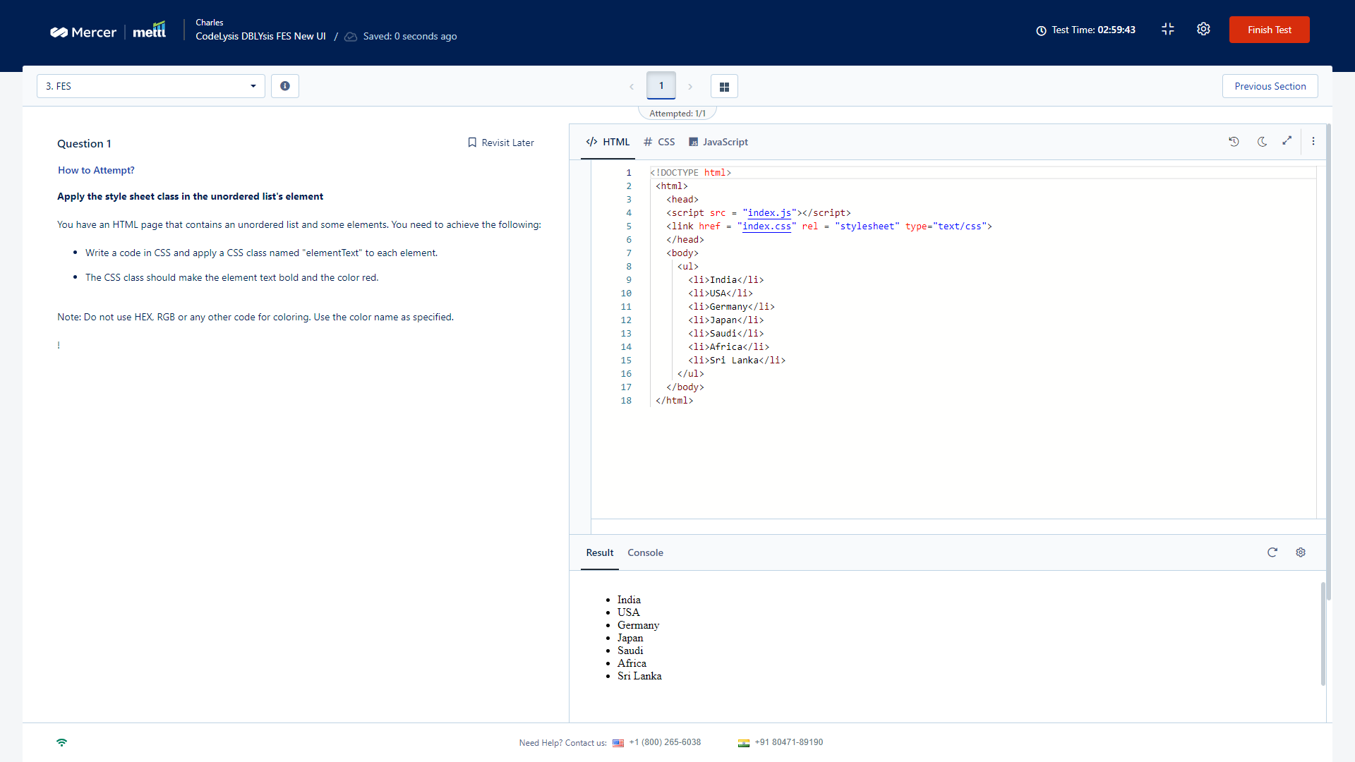Open the section info icon button
This screenshot has width=1355, height=762.
285,86
